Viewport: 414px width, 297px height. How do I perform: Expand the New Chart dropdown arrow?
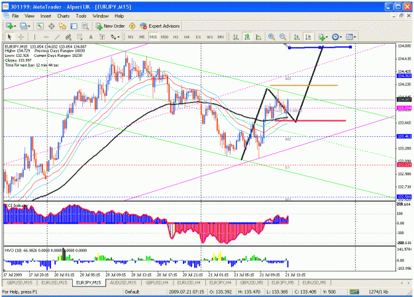click(x=15, y=26)
